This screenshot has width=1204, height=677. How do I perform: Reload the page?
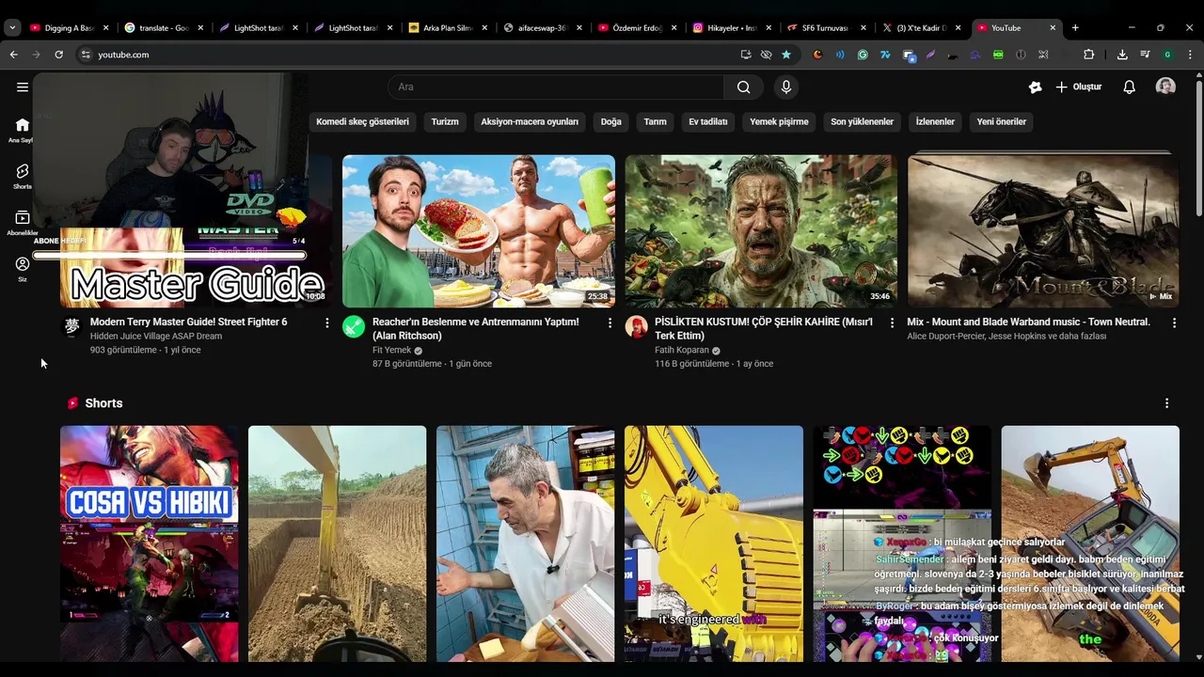click(58, 55)
